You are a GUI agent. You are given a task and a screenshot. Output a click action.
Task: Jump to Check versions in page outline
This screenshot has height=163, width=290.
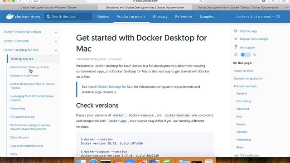[x=244, y=71]
